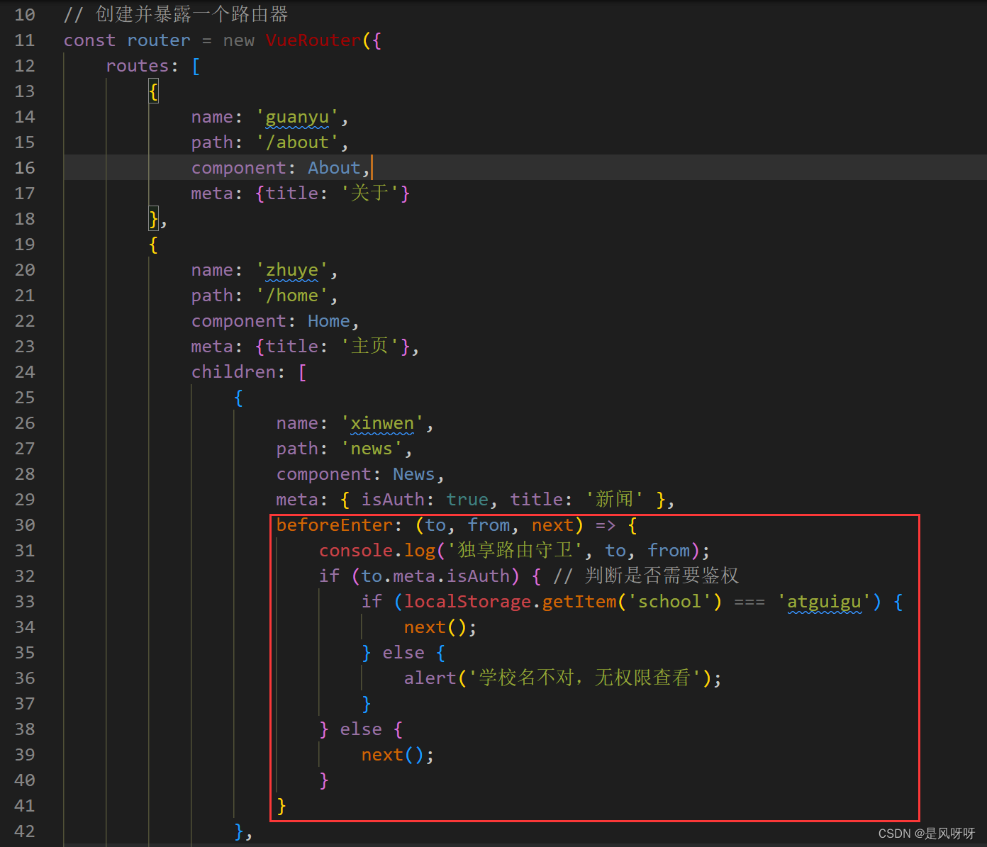Click the 'school' string argument
Image resolution: width=987 pixels, height=847 pixels.
click(669, 602)
